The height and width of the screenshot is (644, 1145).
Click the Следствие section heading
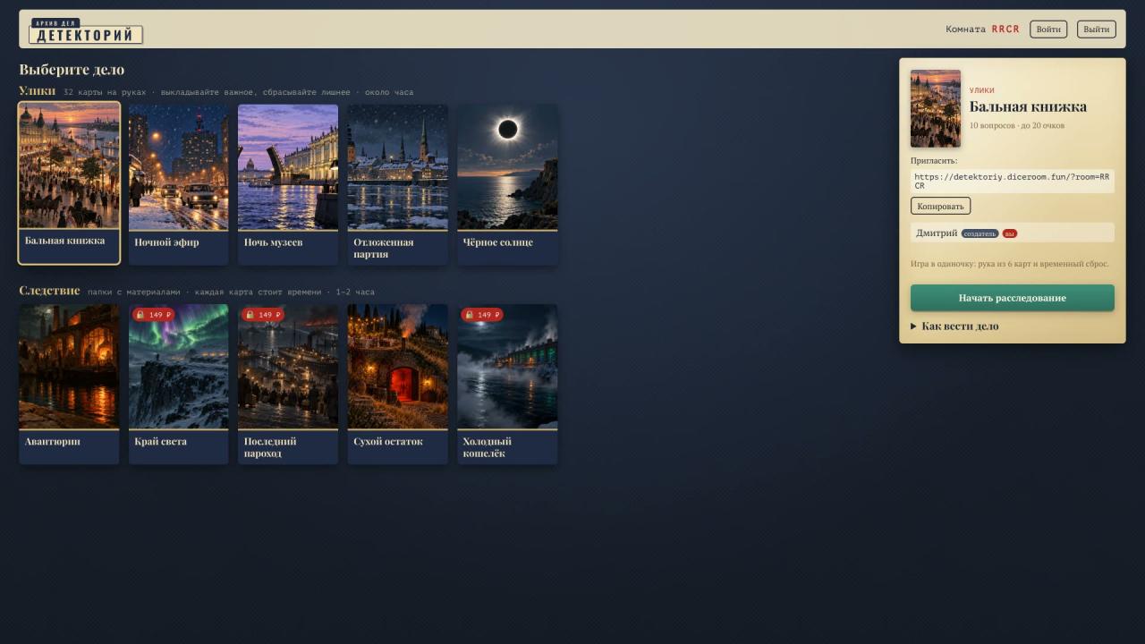point(49,291)
